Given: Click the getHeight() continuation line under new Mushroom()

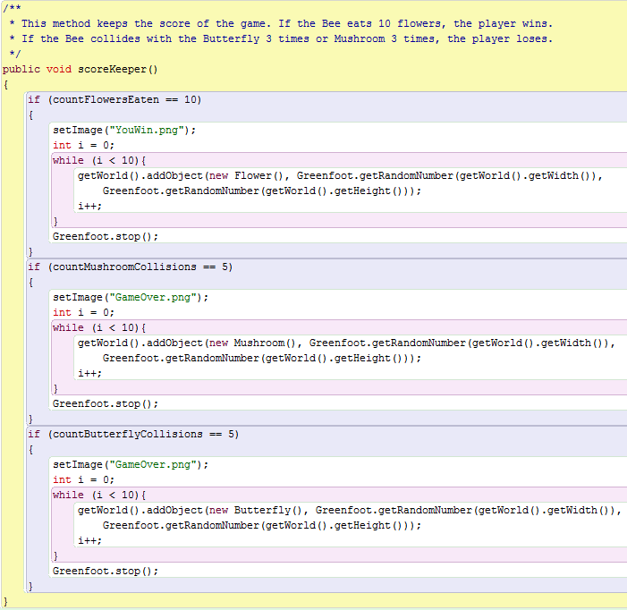Looking at the screenshot, I should [262, 358].
